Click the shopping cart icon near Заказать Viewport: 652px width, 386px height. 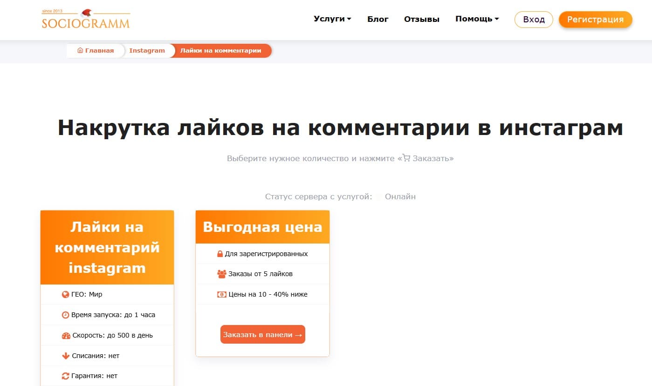pyautogui.click(x=406, y=158)
